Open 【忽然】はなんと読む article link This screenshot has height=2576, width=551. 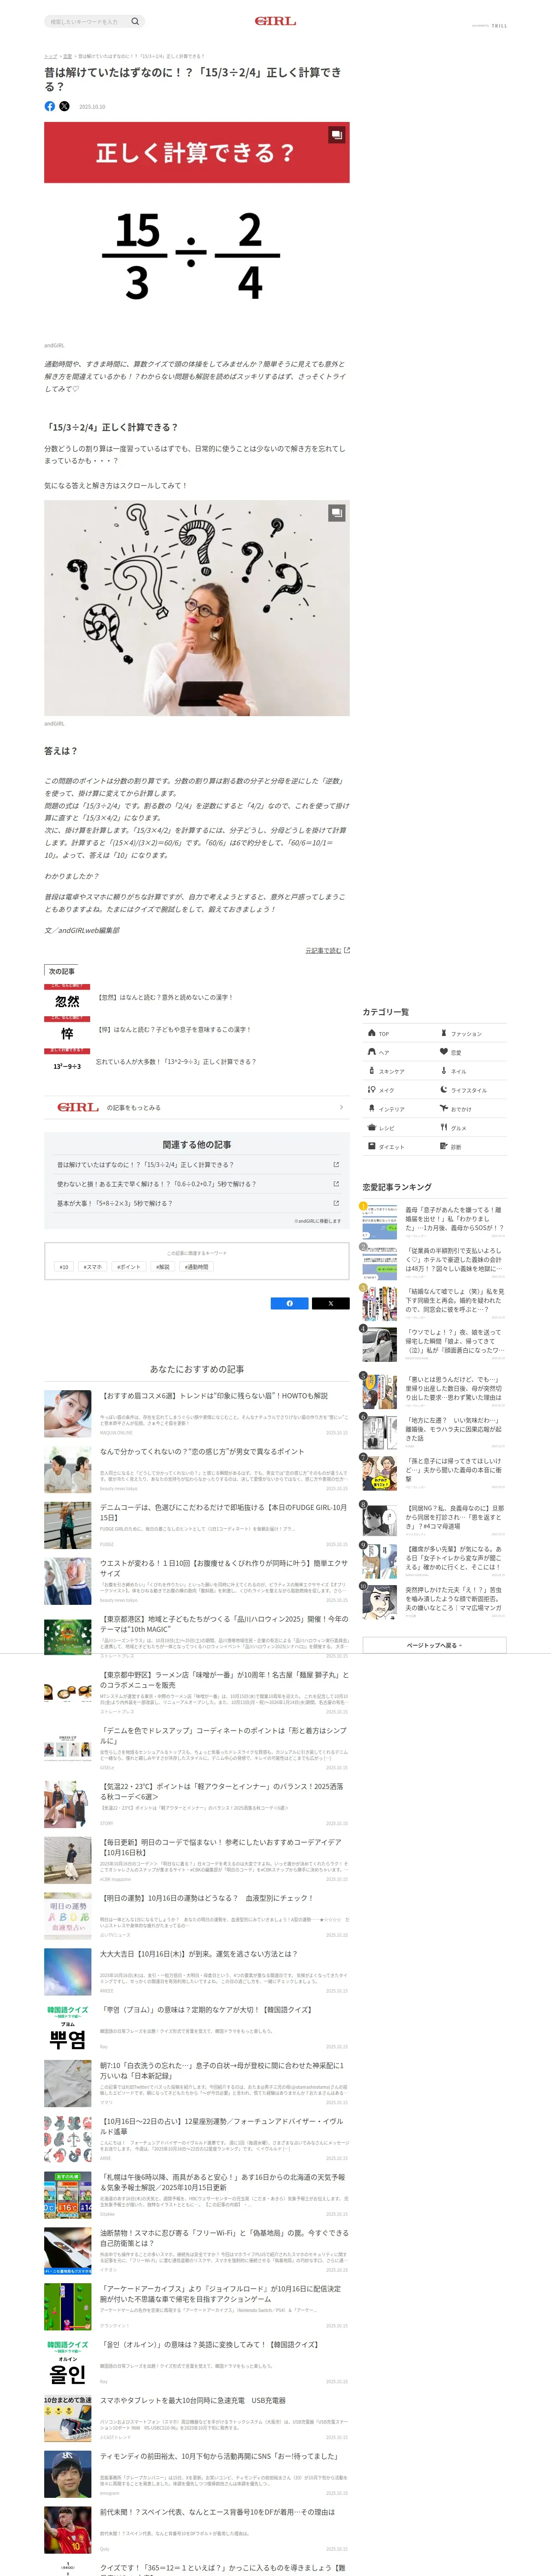pos(166,997)
